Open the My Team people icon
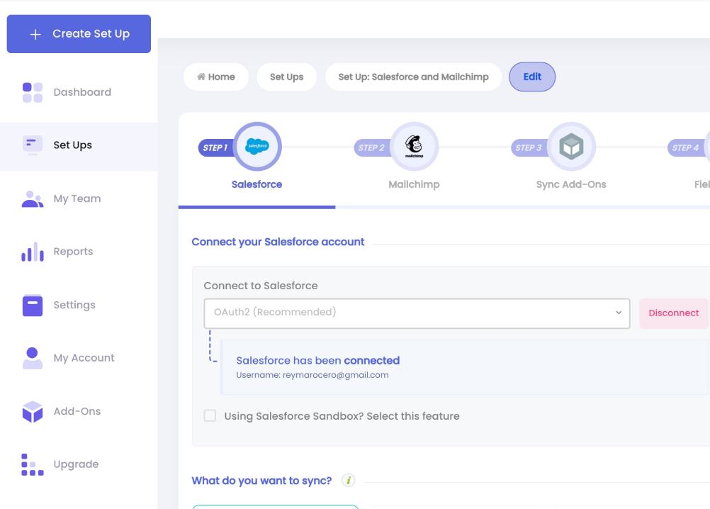 pos(33,198)
